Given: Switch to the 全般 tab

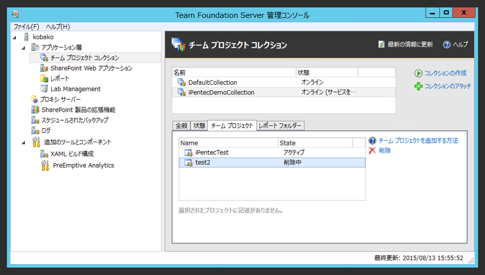Looking at the screenshot, I should coord(182,126).
